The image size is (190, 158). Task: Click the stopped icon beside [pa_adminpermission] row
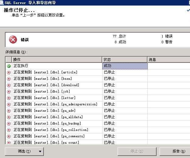click(9, 104)
